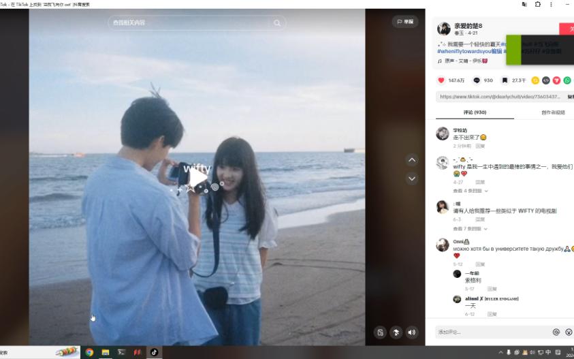This screenshot has height=359, width=574.
Task: Open the terminal icon in taskbar
Action: tap(121, 352)
